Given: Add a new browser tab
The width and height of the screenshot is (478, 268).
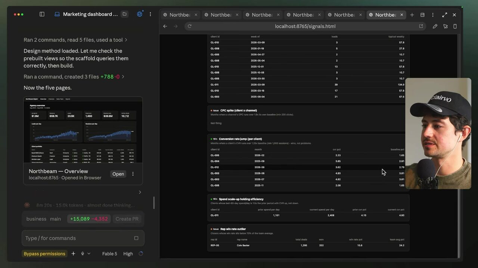Looking at the screenshot, I should coord(412,15).
